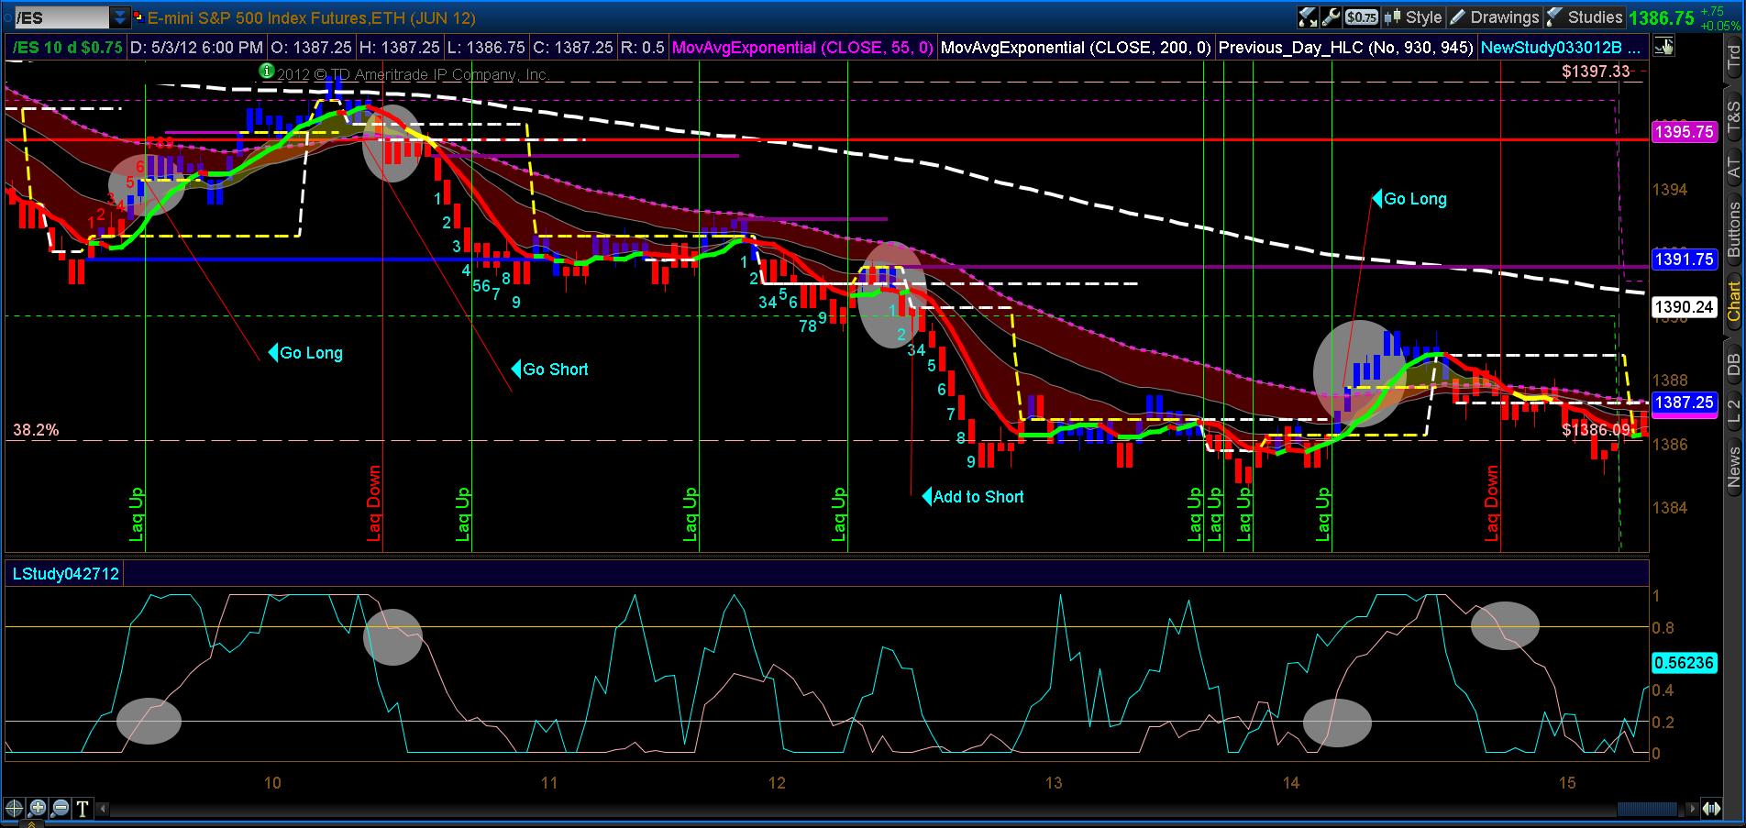Open the Buttons sidebar tab
This screenshot has height=828, width=1746.
1733,229
